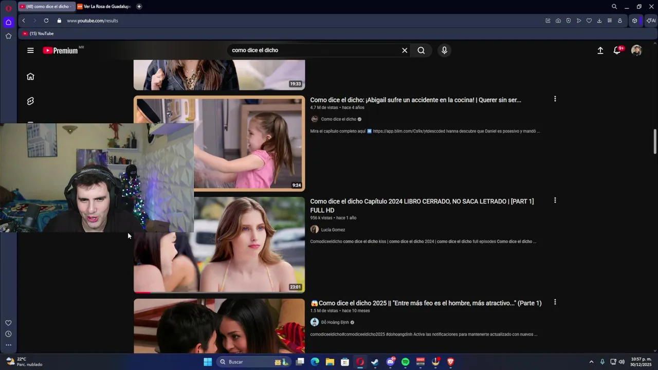Open Brave browser from the taskbar
The image size is (658, 370).
pos(451,362)
